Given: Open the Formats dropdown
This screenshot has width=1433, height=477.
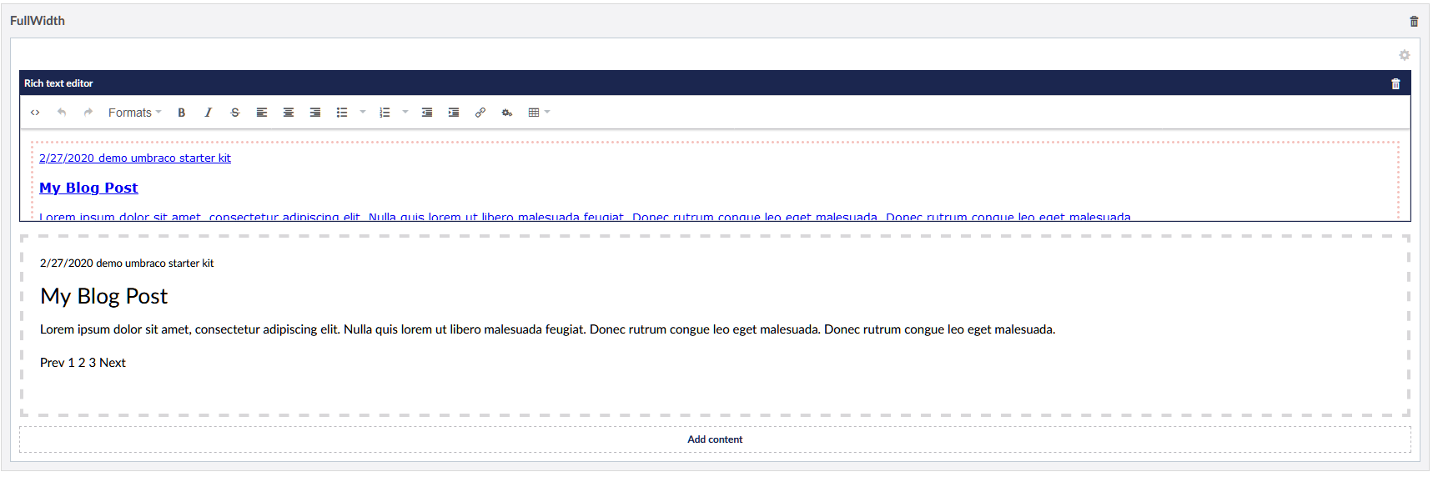Looking at the screenshot, I should (x=134, y=113).
